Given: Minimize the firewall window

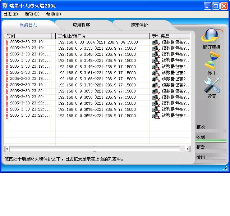Looking at the screenshot, I should click(x=207, y=6).
